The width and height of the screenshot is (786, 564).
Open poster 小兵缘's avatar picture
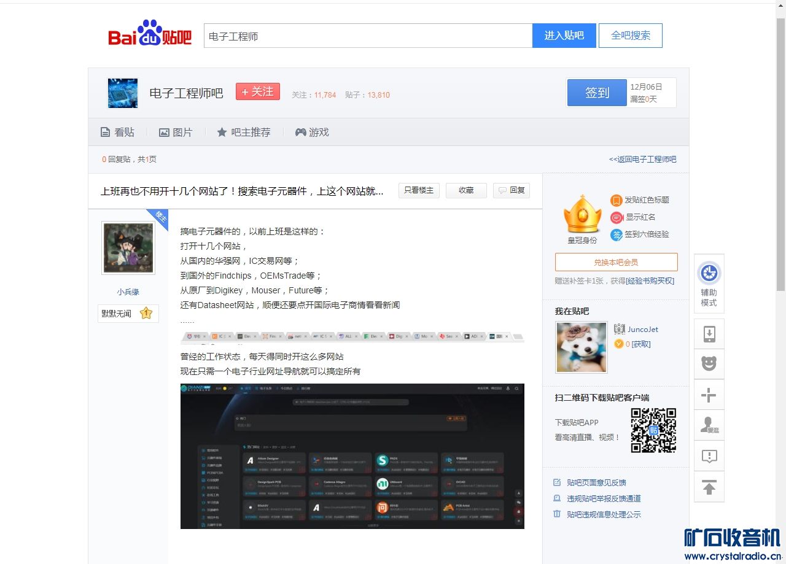tap(128, 248)
